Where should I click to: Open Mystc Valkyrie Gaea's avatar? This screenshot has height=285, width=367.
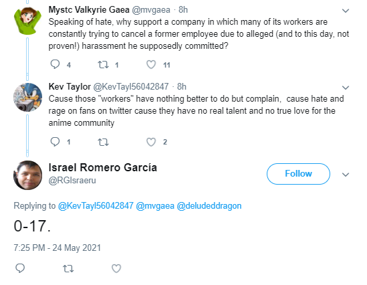[x=27, y=20]
